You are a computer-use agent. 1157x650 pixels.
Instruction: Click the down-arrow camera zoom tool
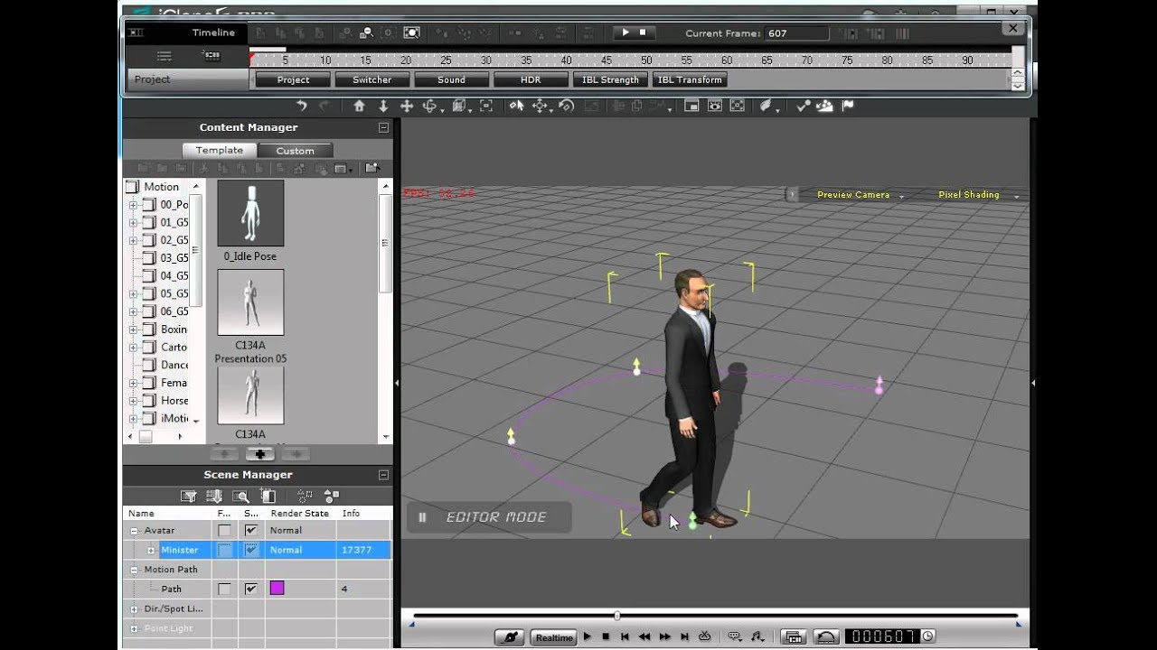383,106
